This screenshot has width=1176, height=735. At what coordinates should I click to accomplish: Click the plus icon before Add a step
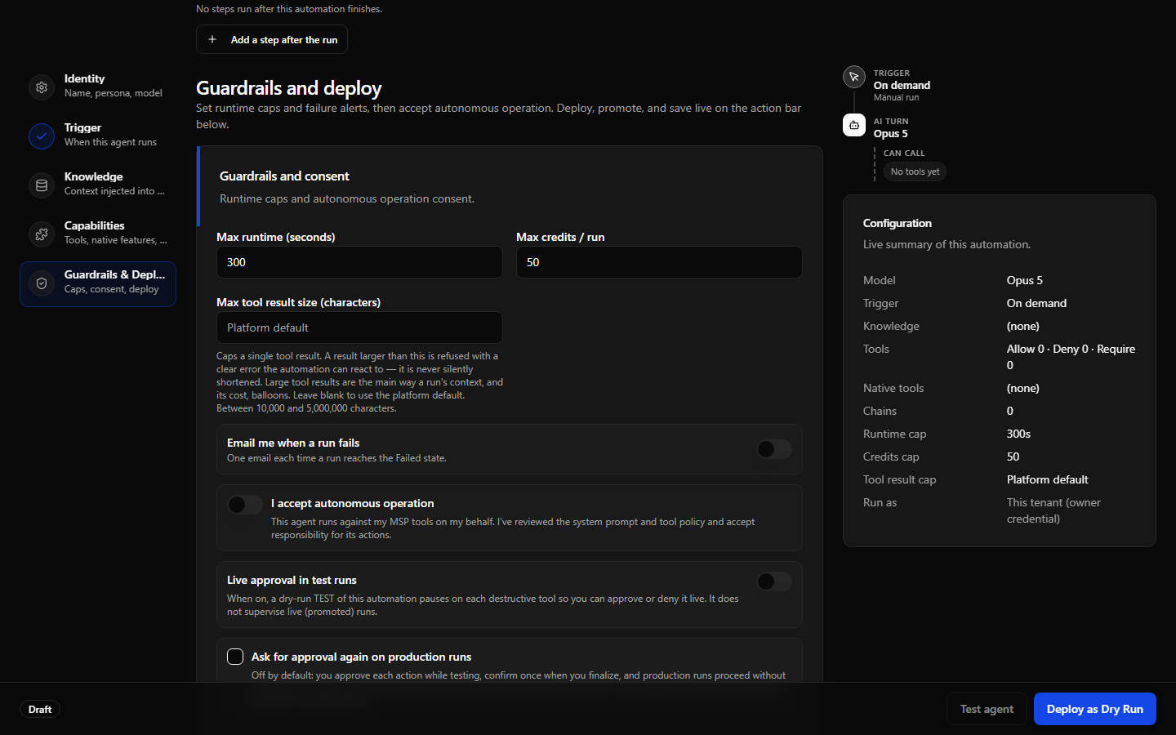coord(212,39)
